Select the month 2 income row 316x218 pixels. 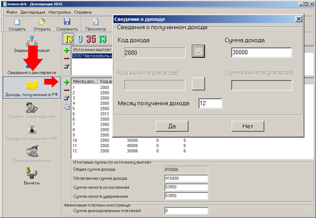tap(92, 92)
